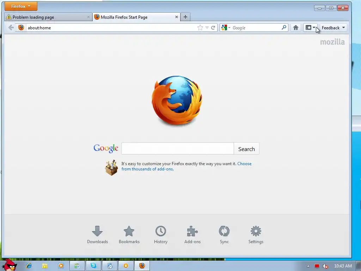Click the Firefox site identity icon in address bar
This screenshot has height=271, width=361.
point(21,28)
